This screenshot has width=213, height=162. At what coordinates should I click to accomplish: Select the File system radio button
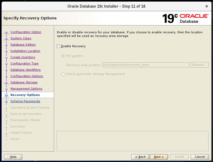coord(63,56)
